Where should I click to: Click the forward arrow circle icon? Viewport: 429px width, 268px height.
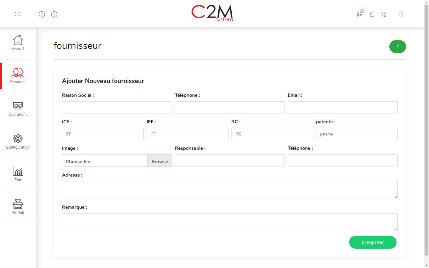54,14
